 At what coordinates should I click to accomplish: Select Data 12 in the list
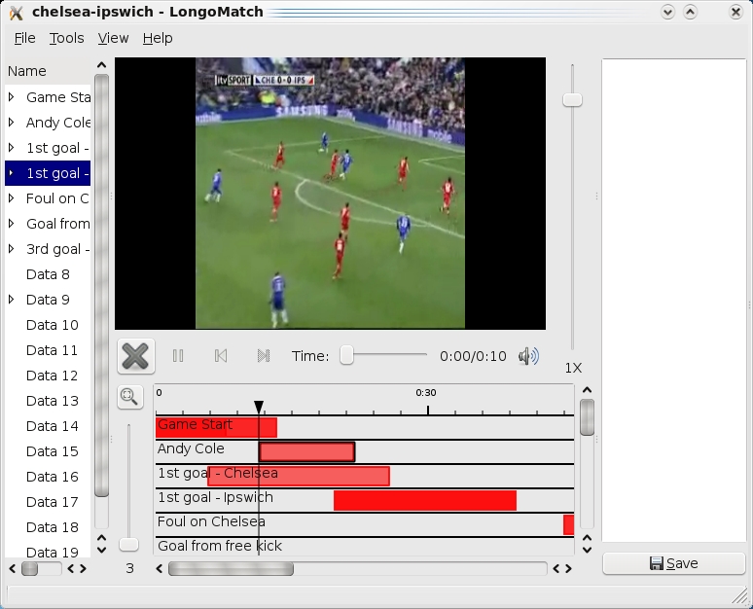(x=53, y=376)
